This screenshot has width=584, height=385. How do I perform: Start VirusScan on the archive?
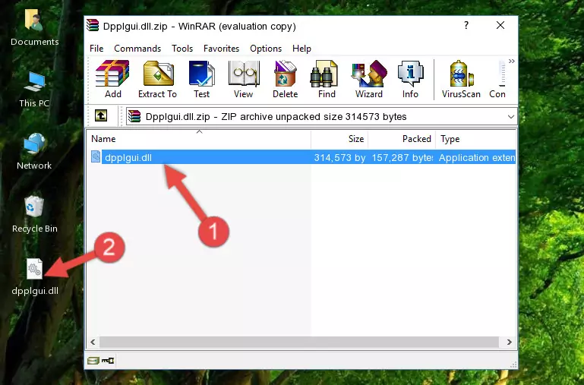point(461,79)
